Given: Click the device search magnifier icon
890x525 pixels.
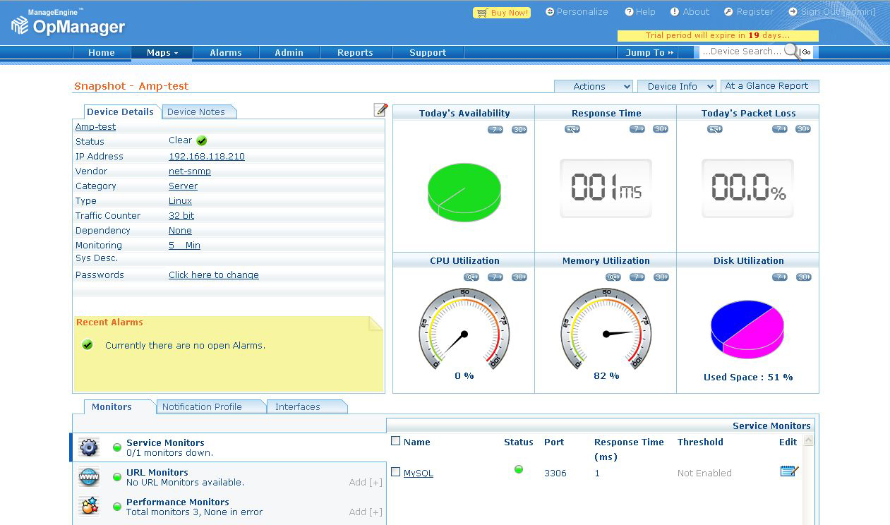Looking at the screenshot, I should (792, 52).
